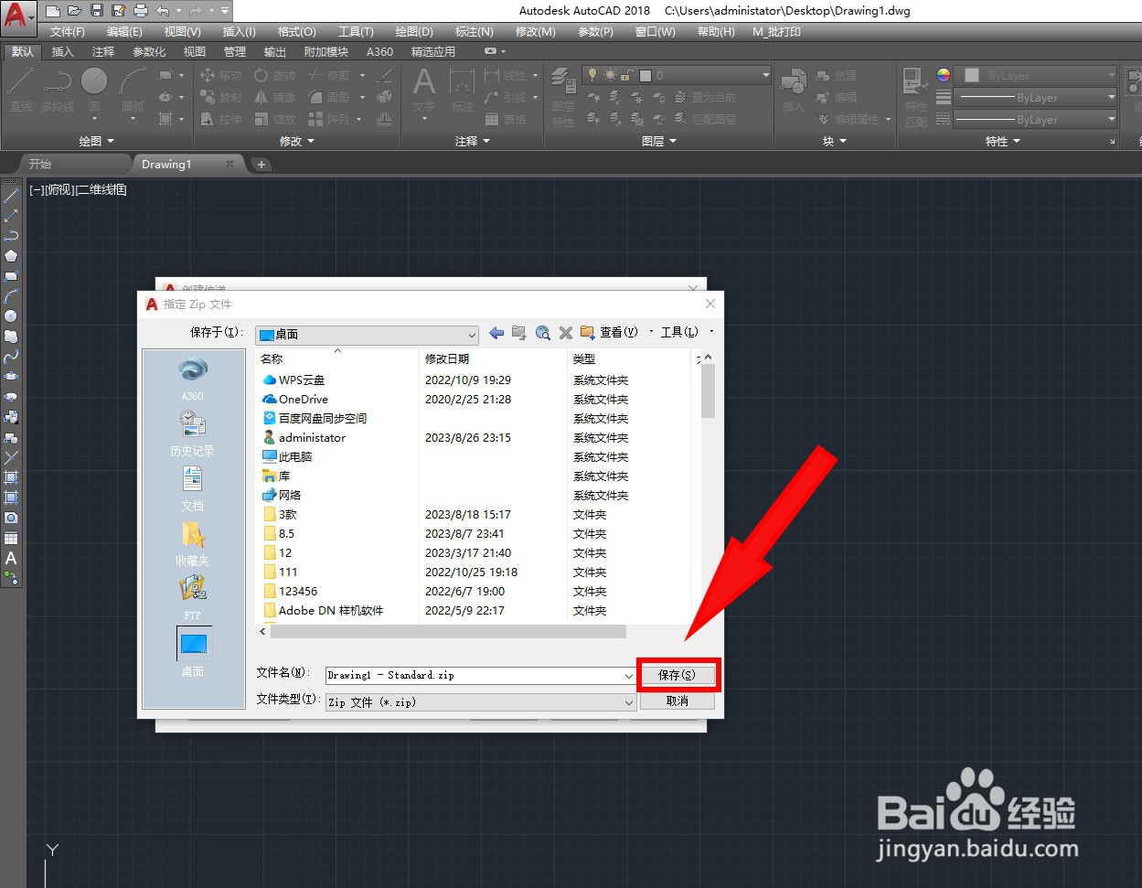The height and width of the screenshot is (888, 1142).
Task: Open the 查看(V) view menu in dialog
Action: [x=618, y=332]
